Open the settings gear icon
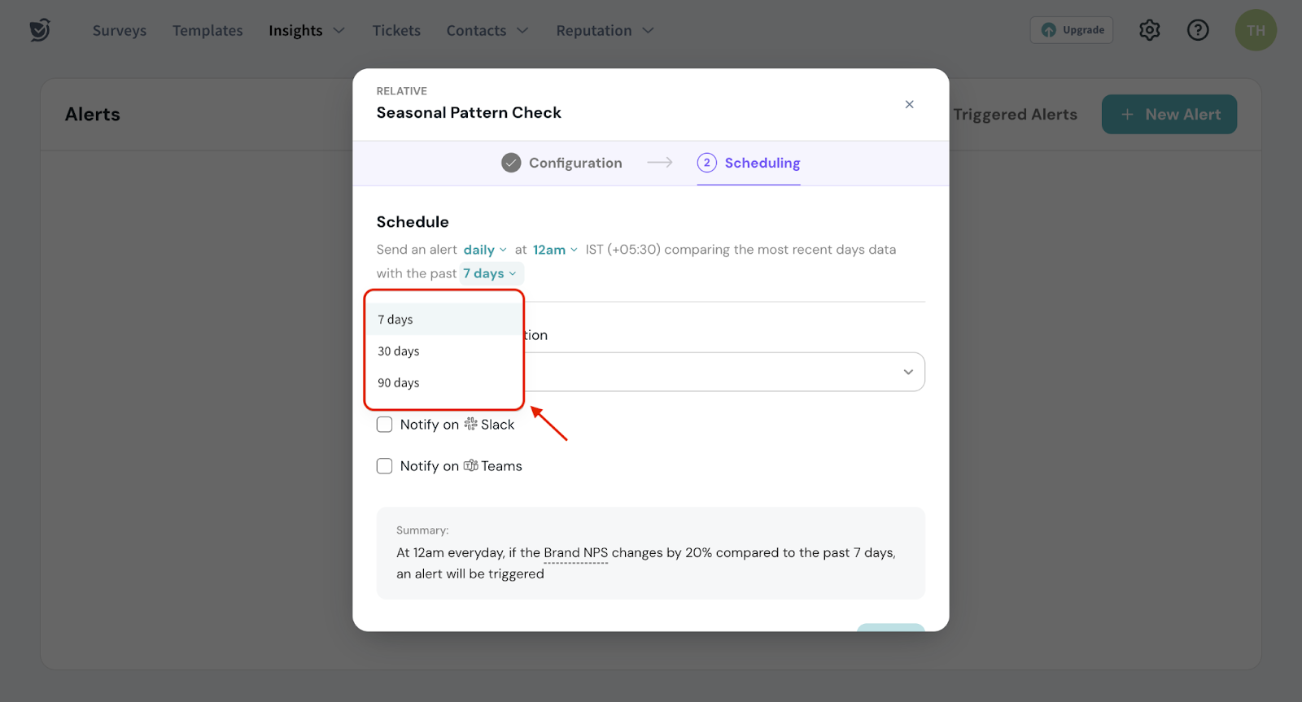 tap(1149, 30)
